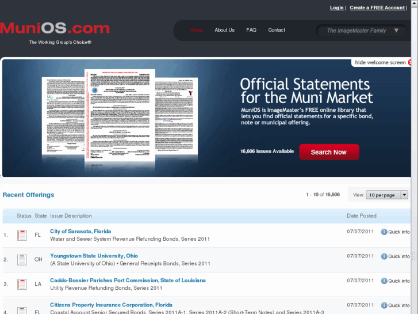Click the 1 - 10 of 16,606 count

click(323, 195)
